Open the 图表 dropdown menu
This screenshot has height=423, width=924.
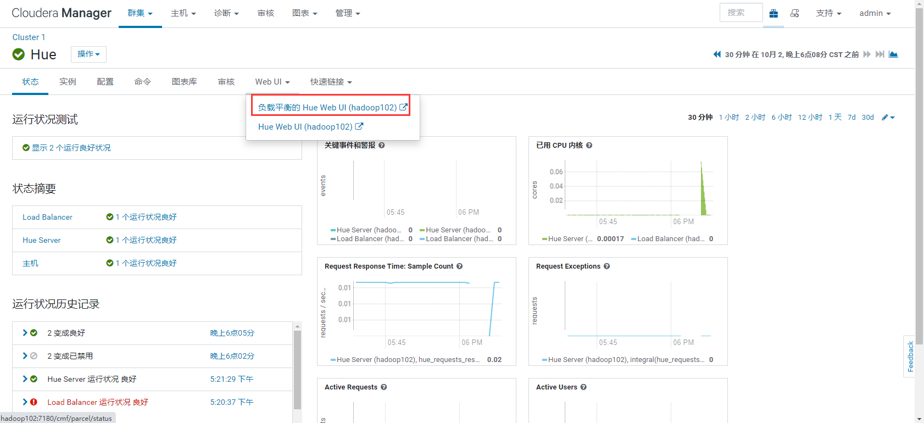pyautogui.click(x=305, y=13)
